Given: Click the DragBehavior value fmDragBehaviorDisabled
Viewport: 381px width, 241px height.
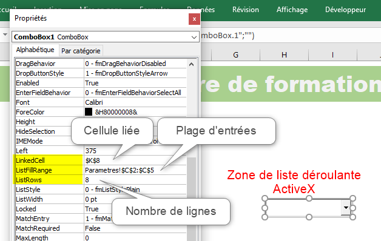Looking at the screenshot, I should tap(126, 64).
